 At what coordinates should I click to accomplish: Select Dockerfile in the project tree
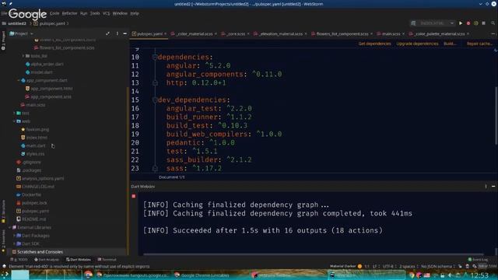[x=31, y=194]
